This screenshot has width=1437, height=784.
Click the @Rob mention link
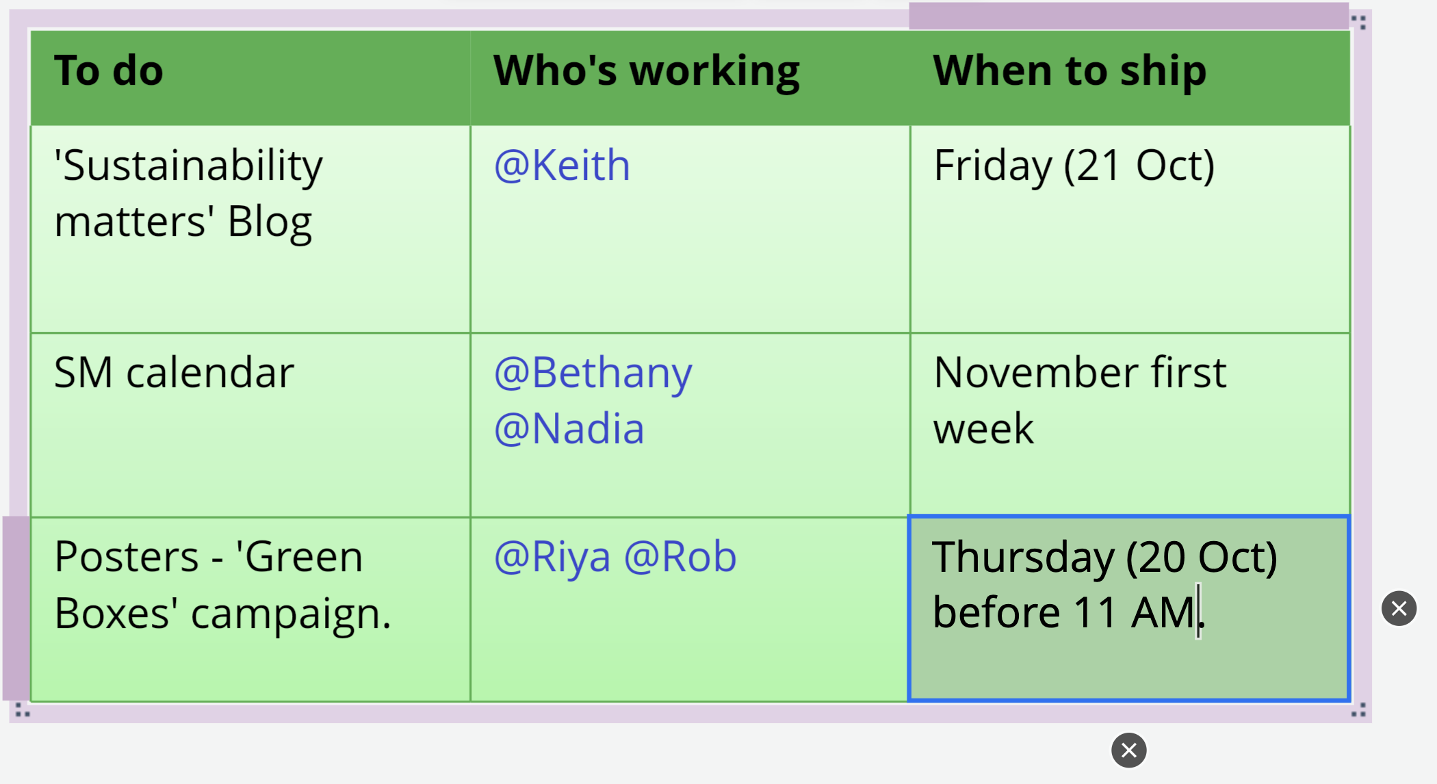pos(680,557)
